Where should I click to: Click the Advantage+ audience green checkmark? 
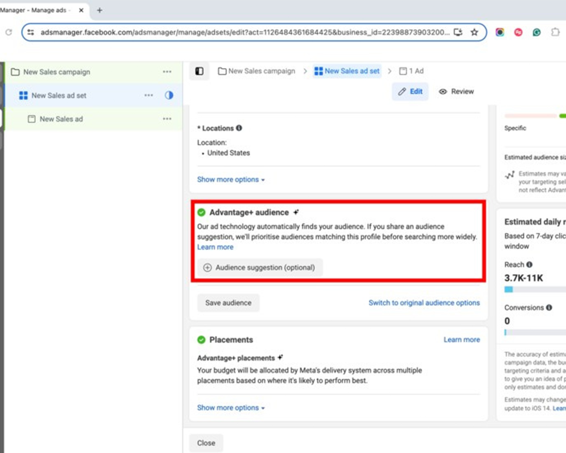[x=201, y=212]
